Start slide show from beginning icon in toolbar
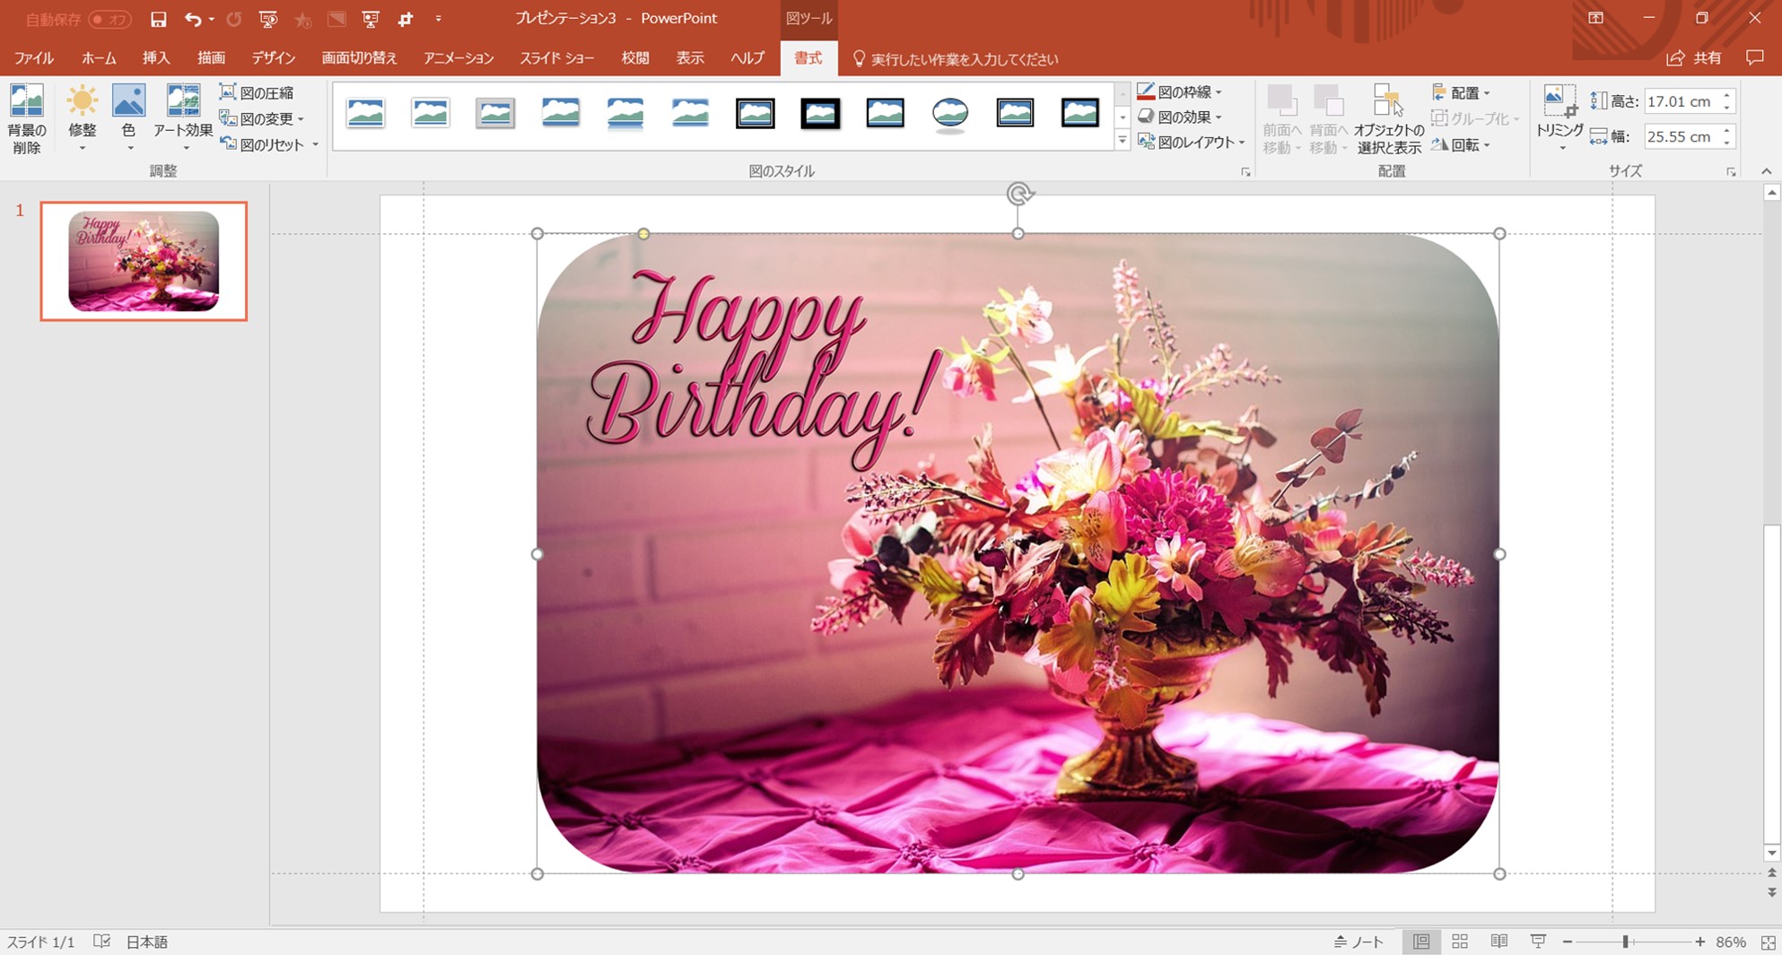The image size is (1782, 955). pos(268,19)
